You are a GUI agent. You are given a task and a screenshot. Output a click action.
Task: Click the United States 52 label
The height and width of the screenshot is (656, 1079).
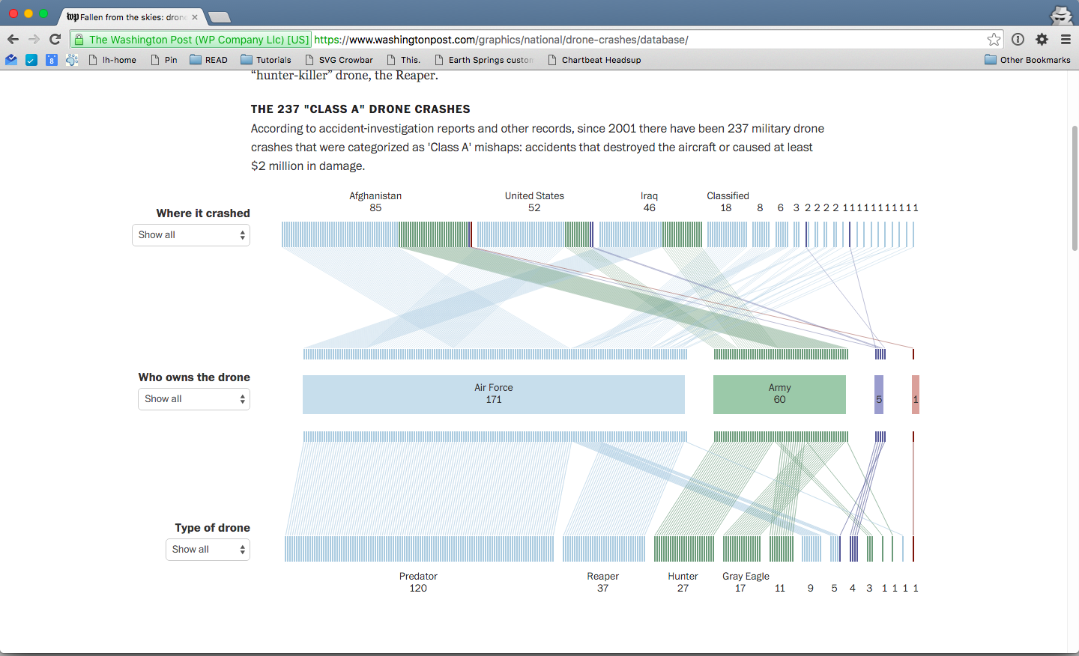pyautogui.click(x=534, y=202)
